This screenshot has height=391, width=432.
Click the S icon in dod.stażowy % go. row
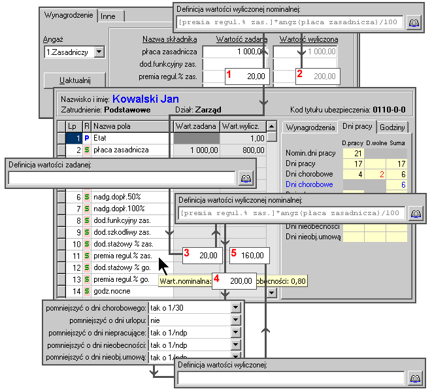87,267
